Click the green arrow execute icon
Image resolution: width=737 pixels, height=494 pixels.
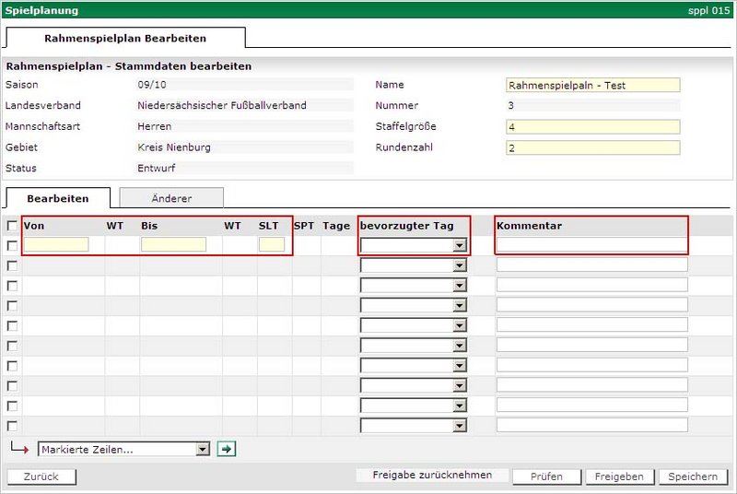(226, 449)
